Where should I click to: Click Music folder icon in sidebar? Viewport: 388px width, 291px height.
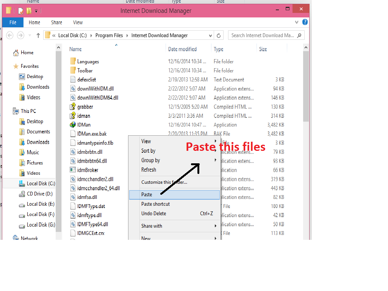tap(22, 152)
